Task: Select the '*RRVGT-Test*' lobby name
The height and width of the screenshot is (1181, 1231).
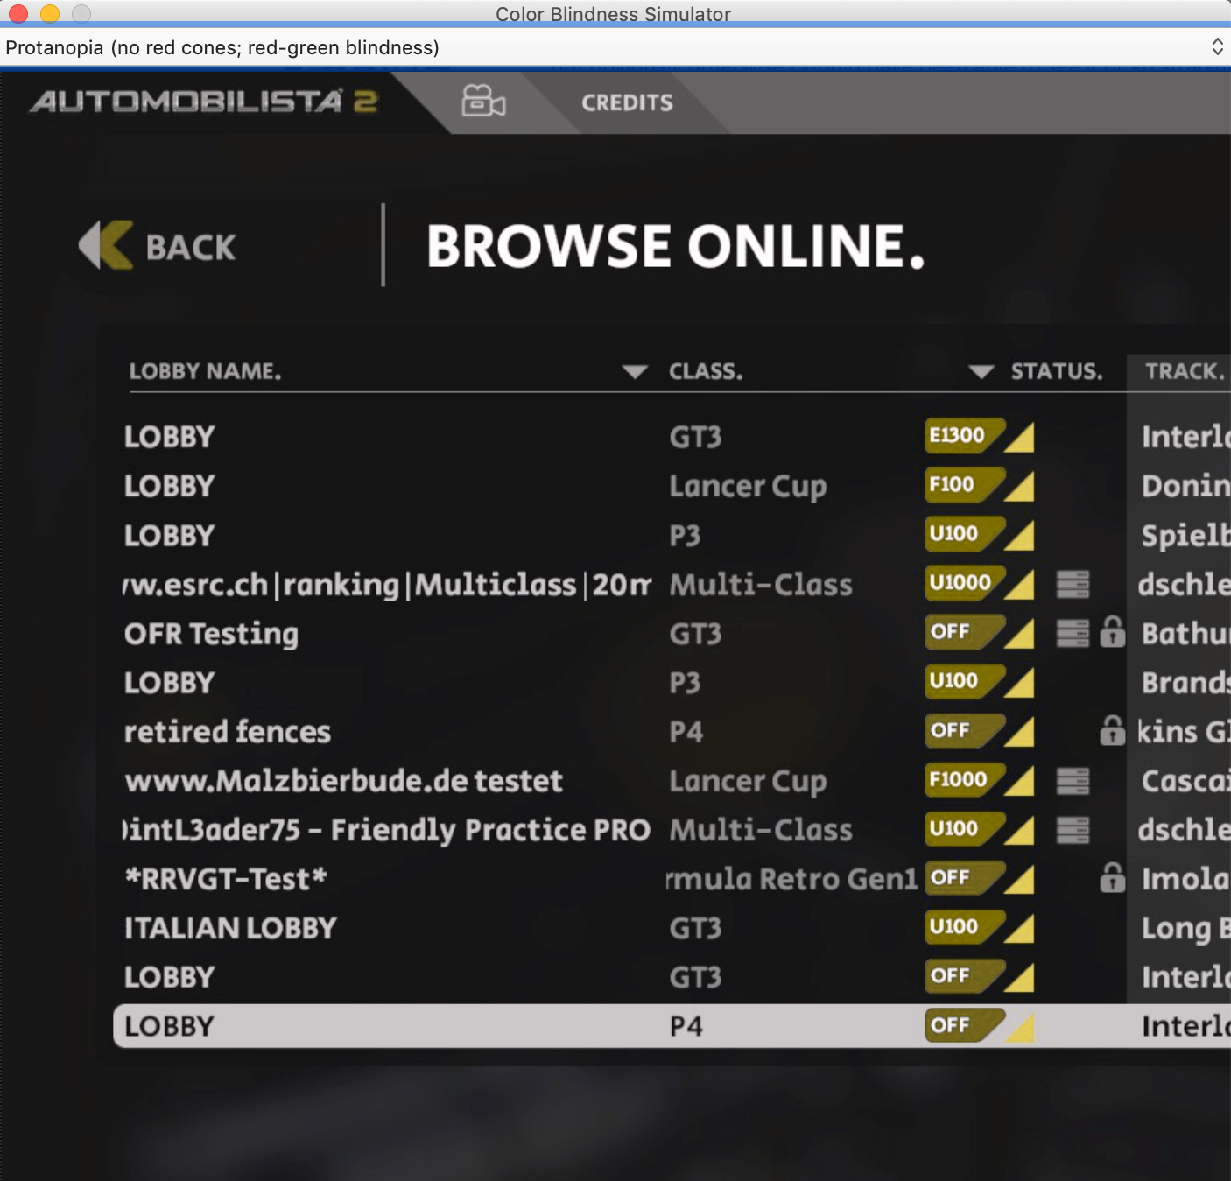Action: click(x=225, y=878)
